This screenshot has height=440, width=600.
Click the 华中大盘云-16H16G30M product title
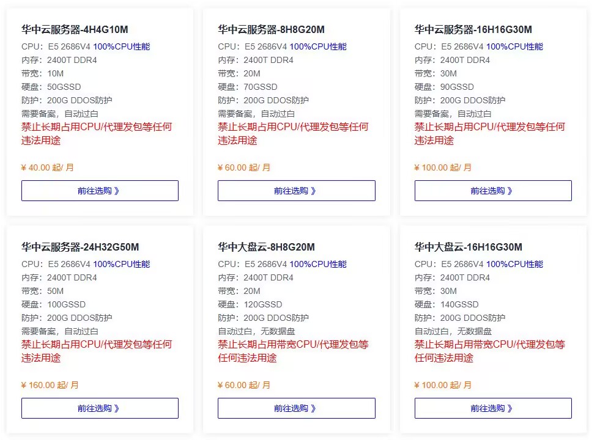[468, 247]
